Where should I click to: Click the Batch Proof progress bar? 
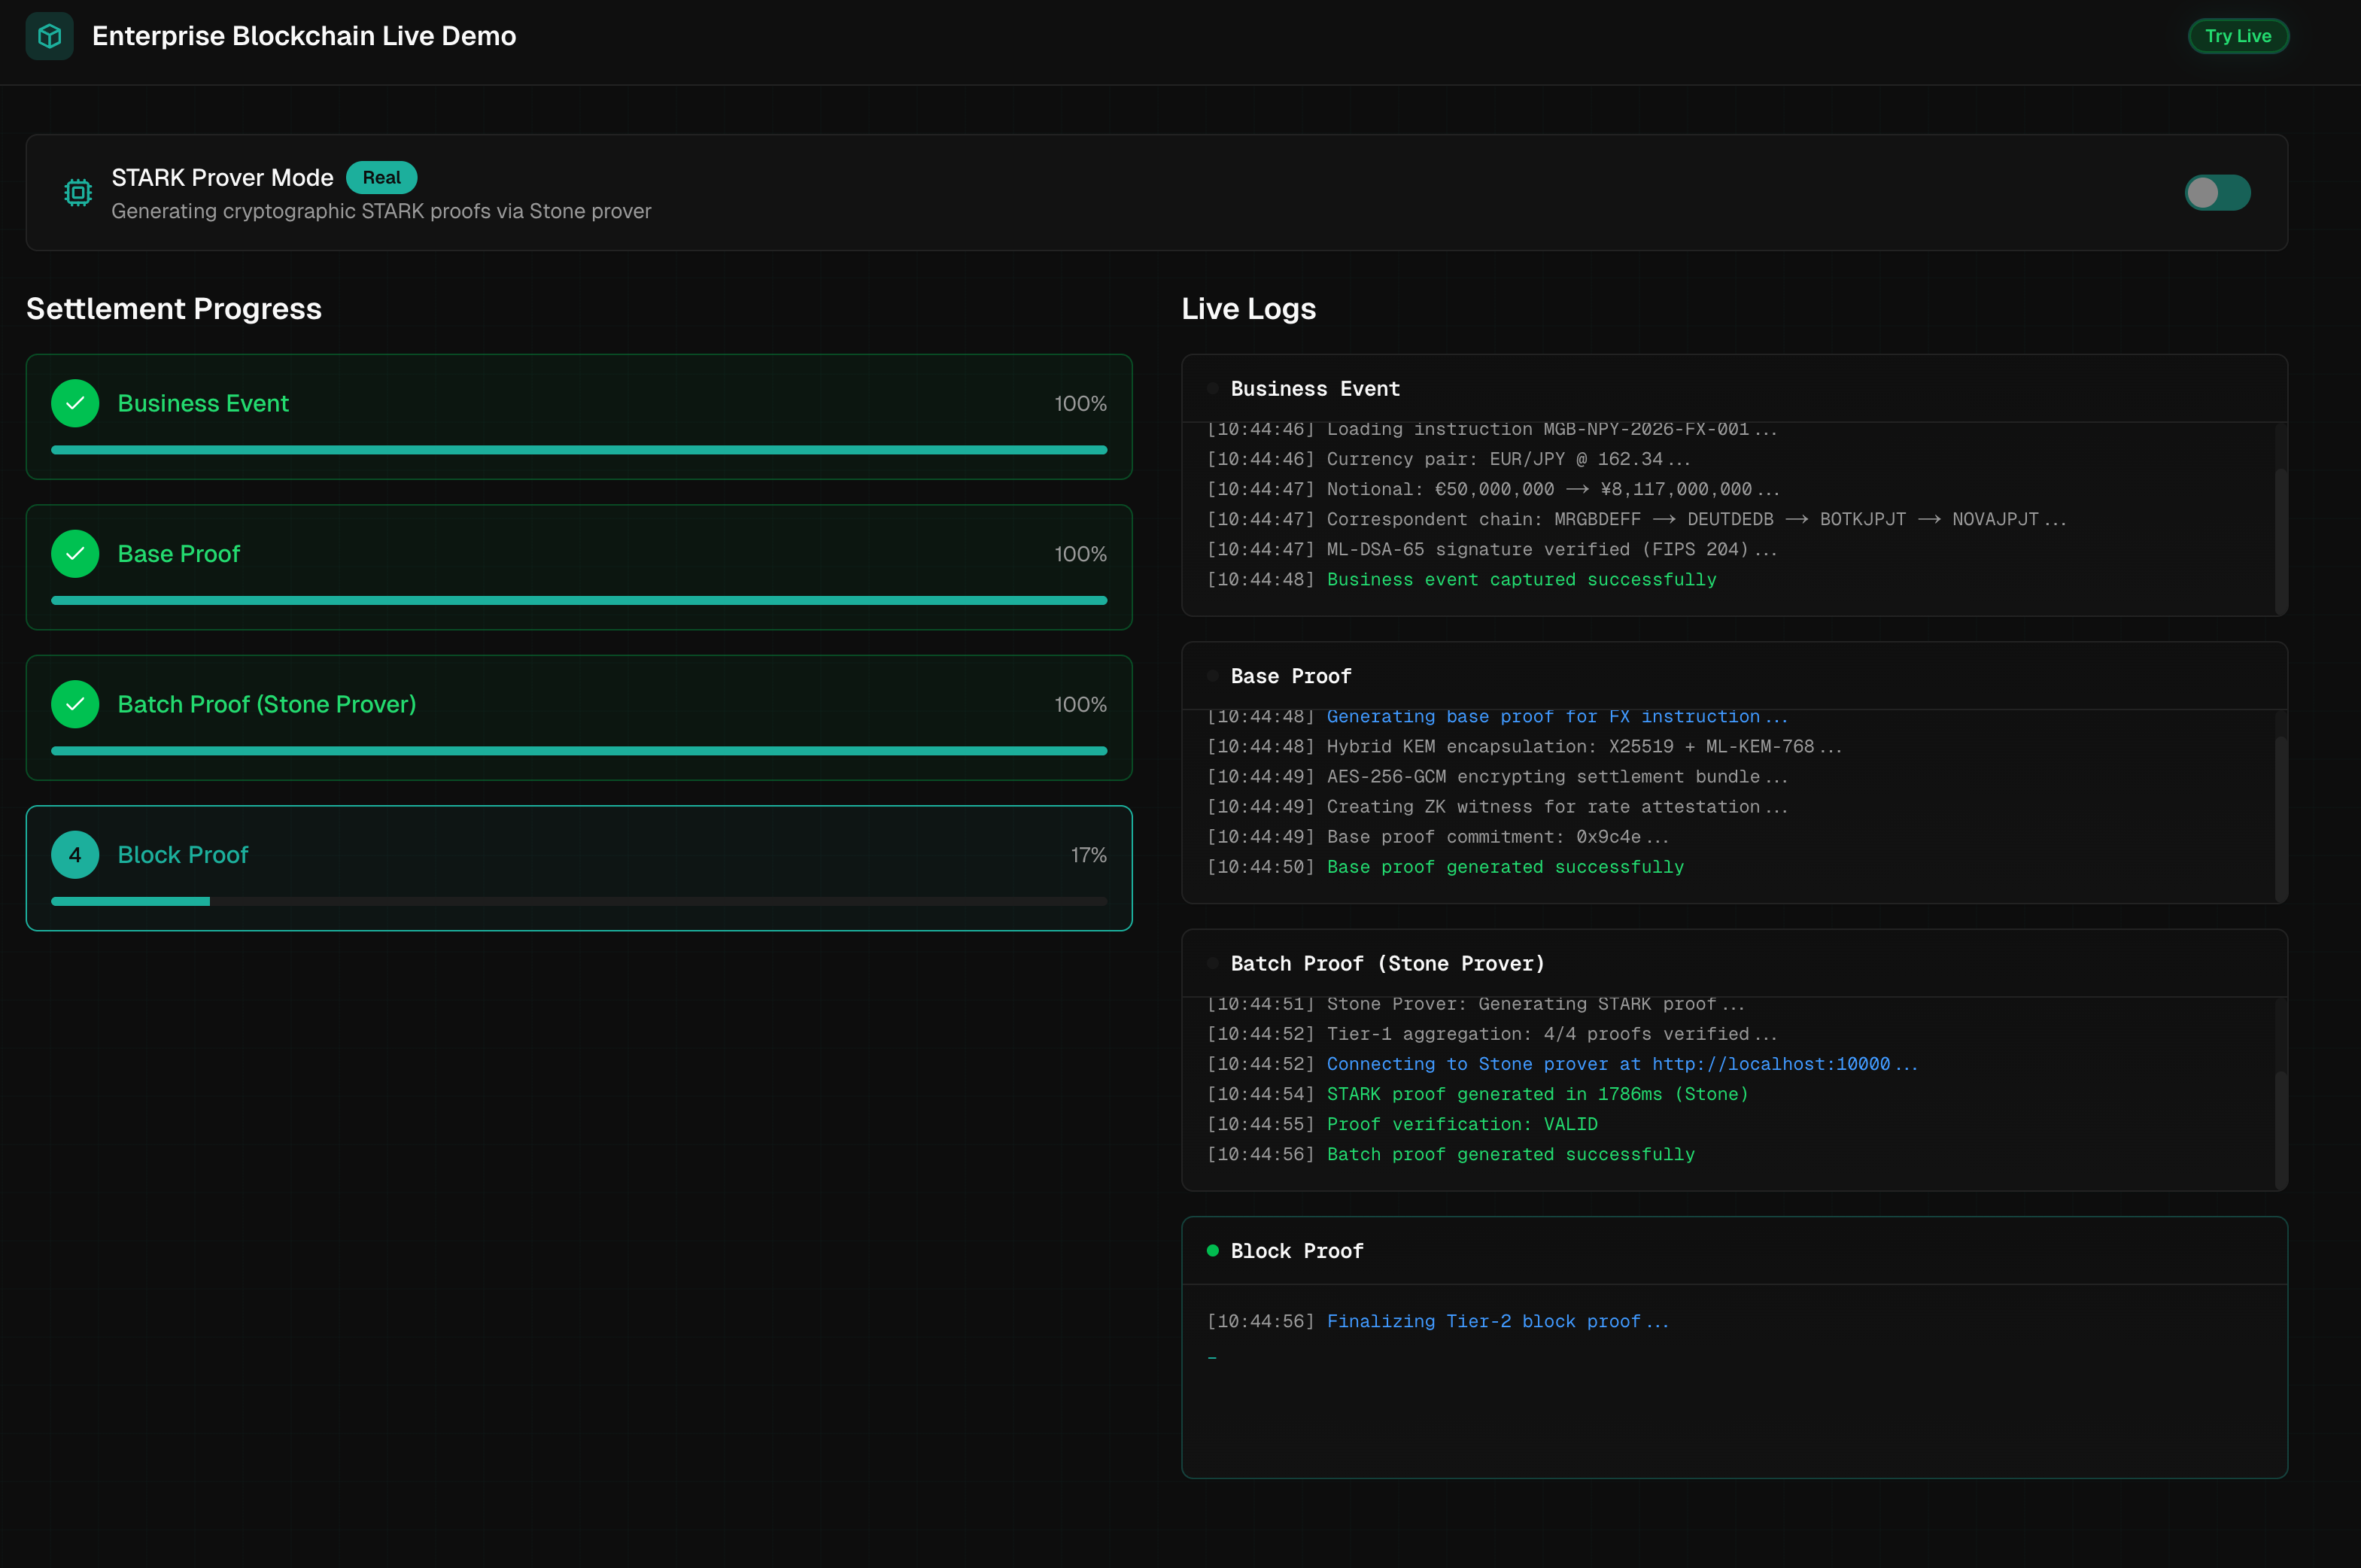579,751
